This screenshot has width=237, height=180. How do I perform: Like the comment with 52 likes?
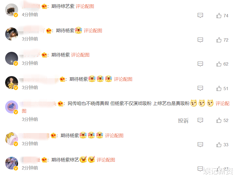(219, 120)
